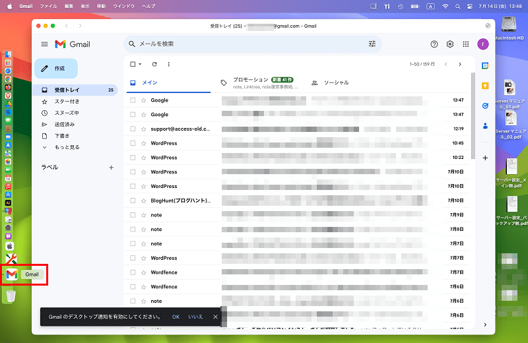Click the Gmail logo in header
The image size is (528, 343).
[73, 44]
